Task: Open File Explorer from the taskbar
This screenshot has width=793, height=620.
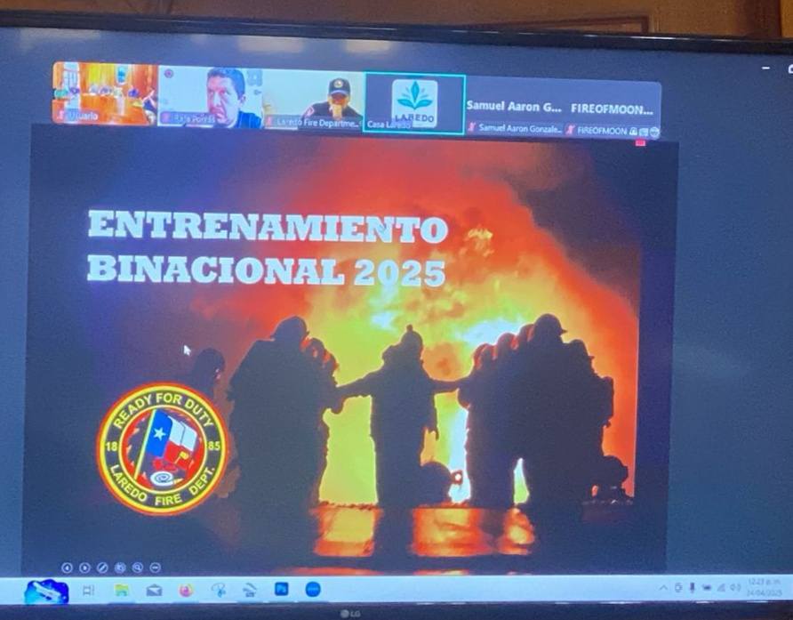Action: coord(122,590)
